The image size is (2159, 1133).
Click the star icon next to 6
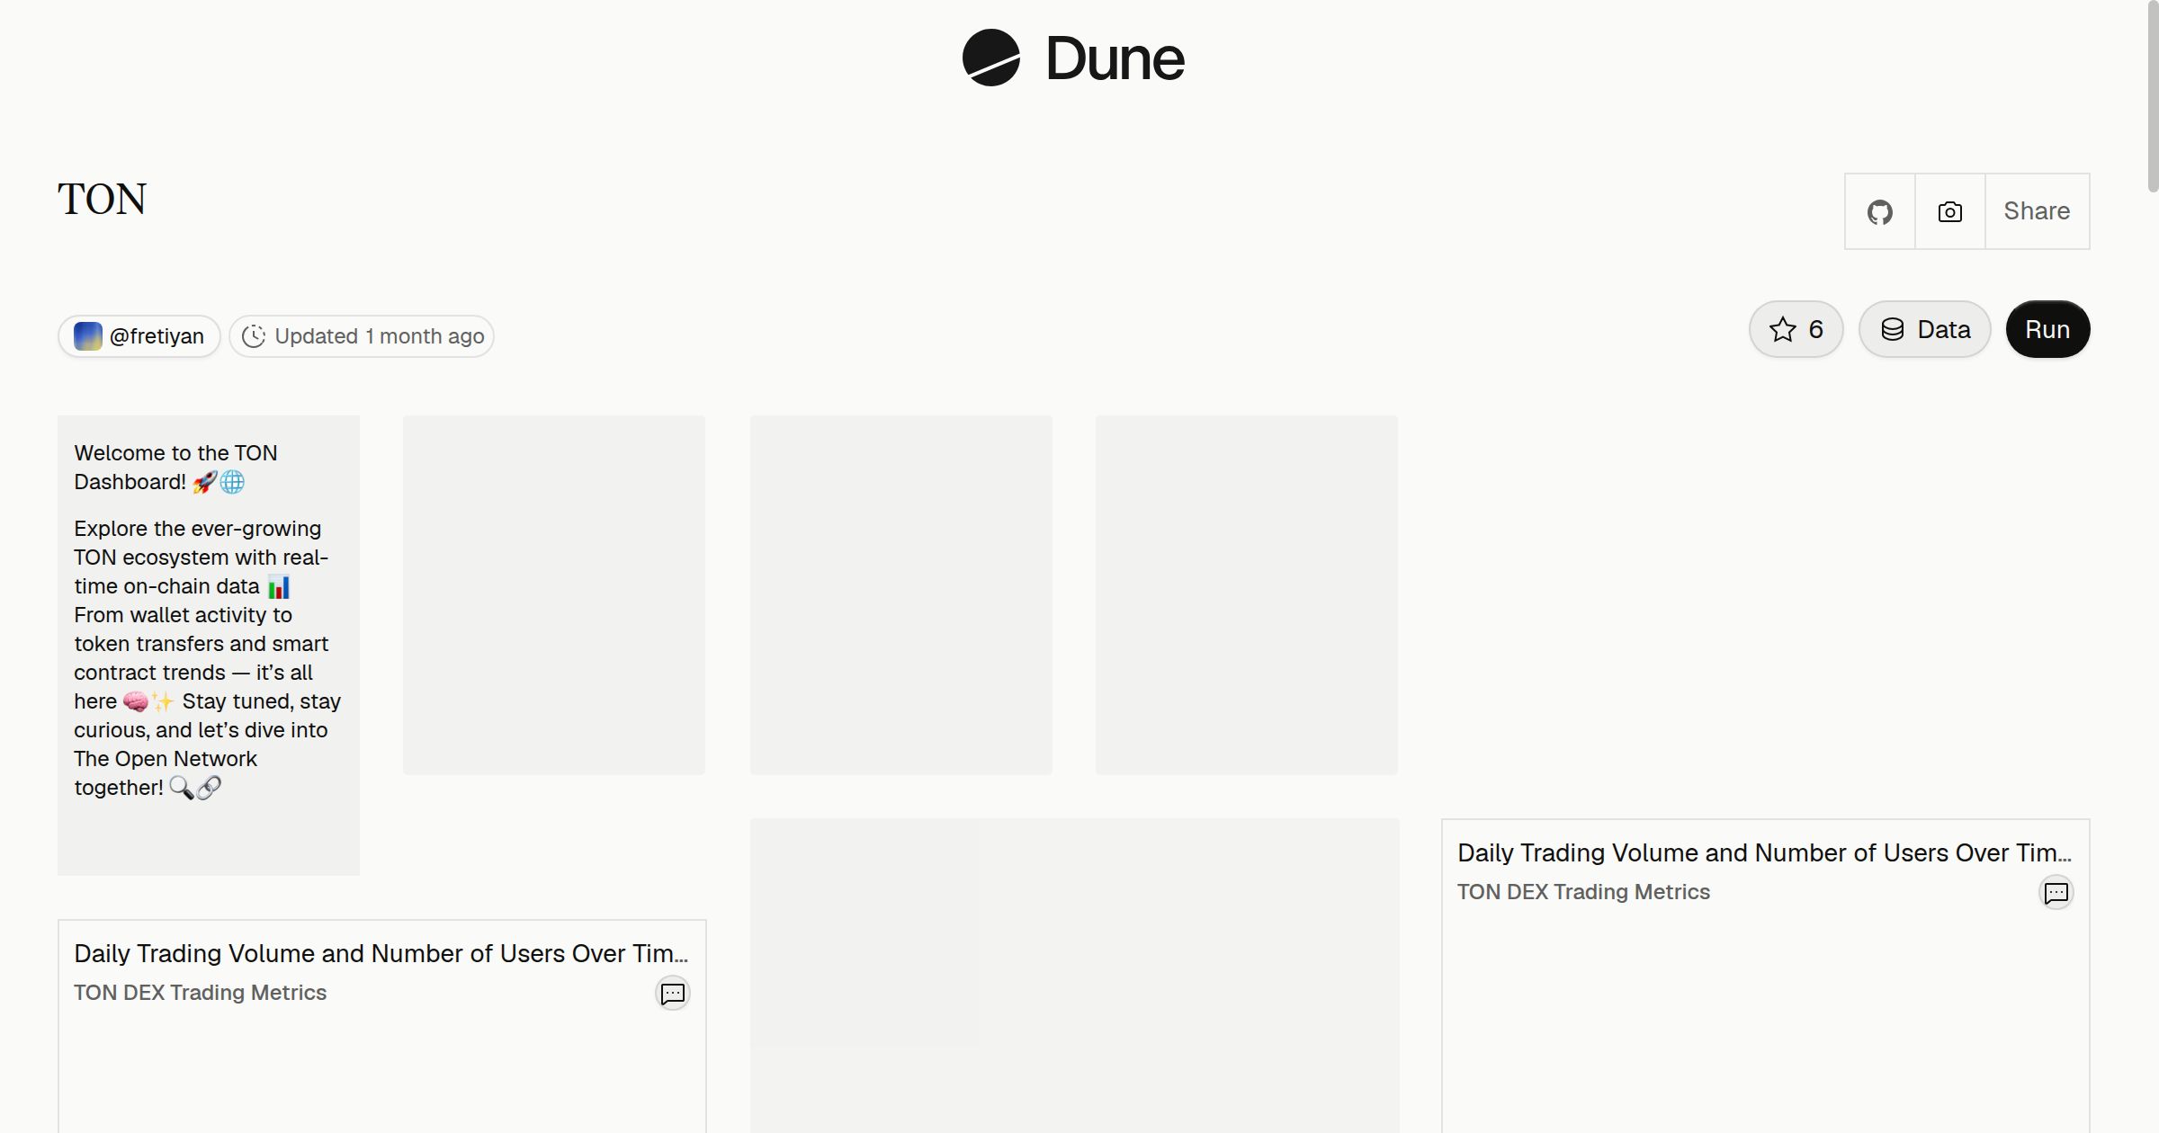pos(1782,330)
